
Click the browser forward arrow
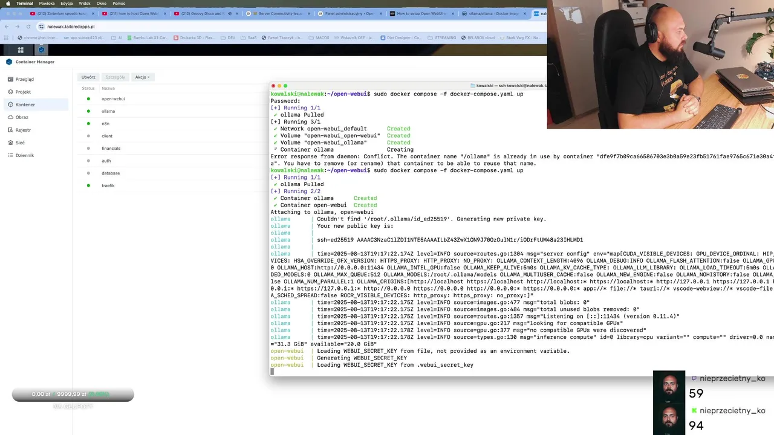(18, 27)
